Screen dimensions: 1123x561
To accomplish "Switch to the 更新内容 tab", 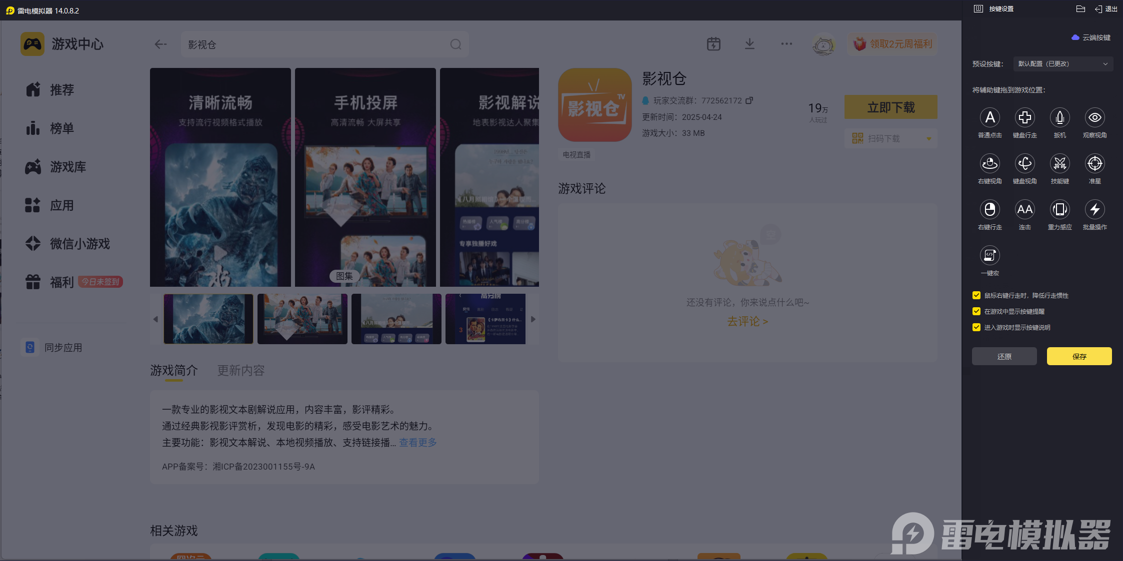I will (241, 371).
